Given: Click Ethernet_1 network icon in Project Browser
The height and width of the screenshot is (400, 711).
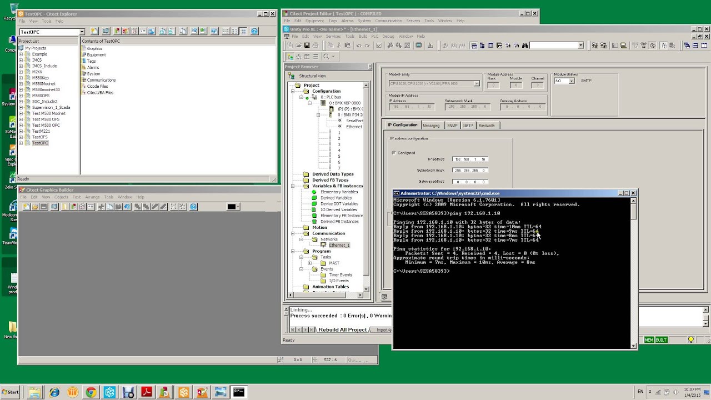Looking at the screenshot, I should coord(323,245).
